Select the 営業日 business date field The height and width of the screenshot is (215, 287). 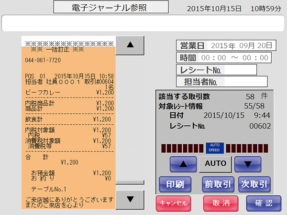pyautogui.click(x=226, y=45)
